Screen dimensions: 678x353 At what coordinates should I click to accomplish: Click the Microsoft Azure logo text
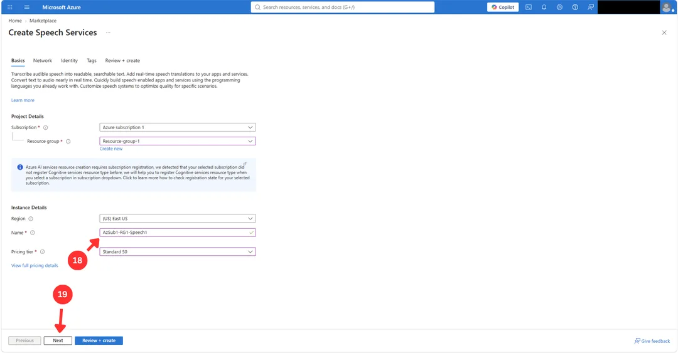point(62,7)
